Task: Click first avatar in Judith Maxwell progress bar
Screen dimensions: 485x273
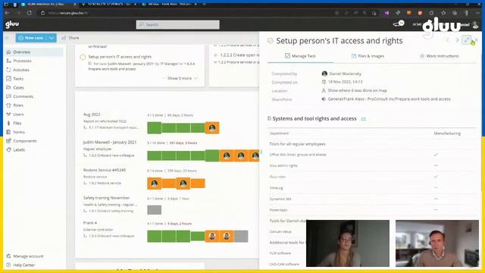Action: 227,155
